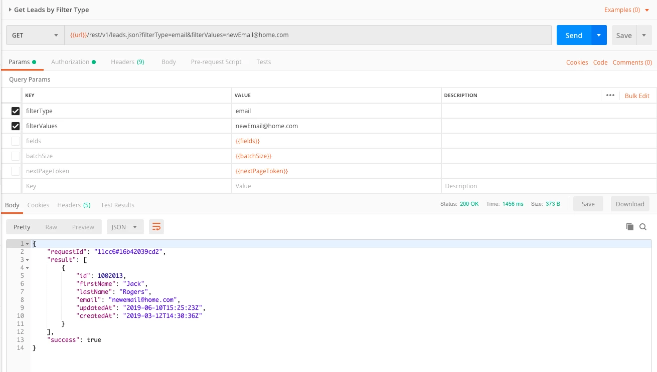This screenshot has width=657, height=372.
Task: Click the empty Description field in new row
Action: click(549, 186)
